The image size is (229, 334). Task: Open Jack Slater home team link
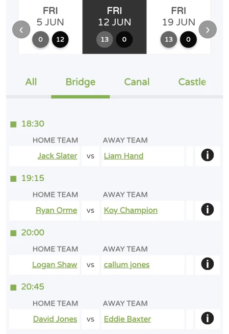(57, 156)
